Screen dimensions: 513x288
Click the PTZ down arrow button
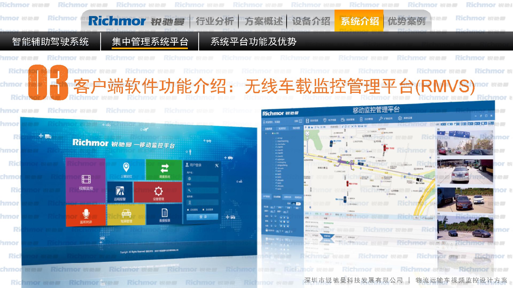284,226
